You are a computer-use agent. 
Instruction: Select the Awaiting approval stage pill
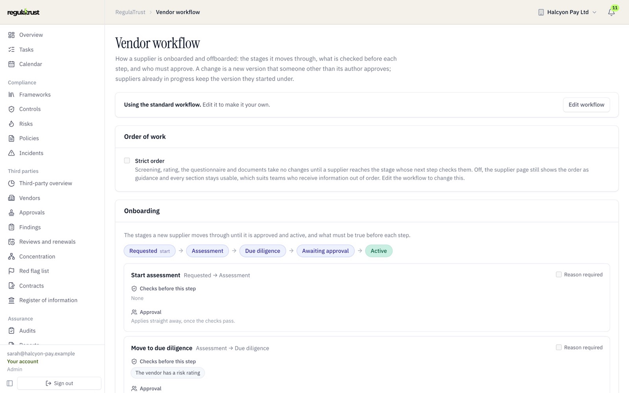point(325,251)
